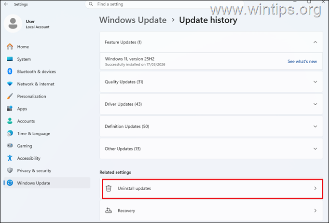Click the See what's new link
Screen dimensions: 329x223
point(302,61)
